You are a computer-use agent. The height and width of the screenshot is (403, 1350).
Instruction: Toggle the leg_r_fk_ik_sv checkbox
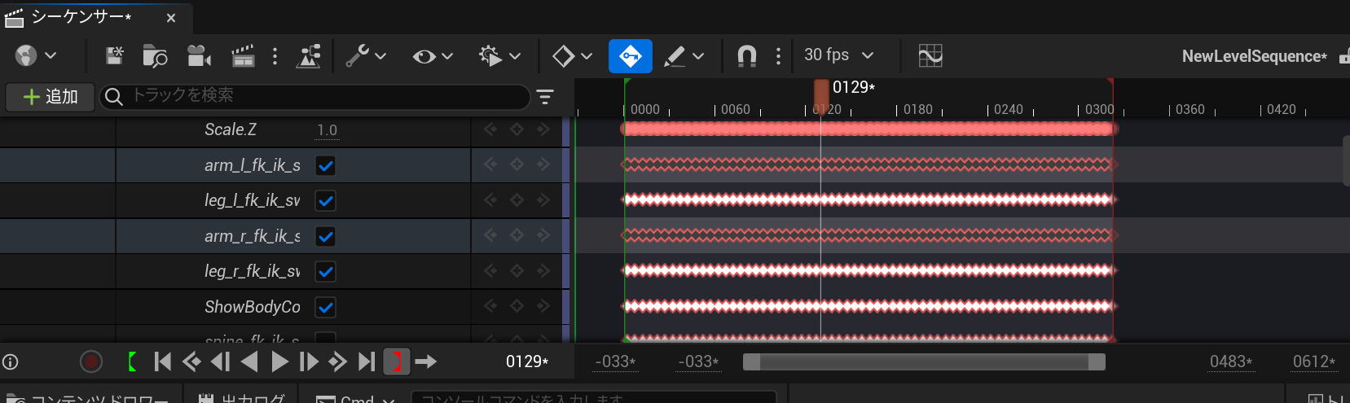(325, 272)
